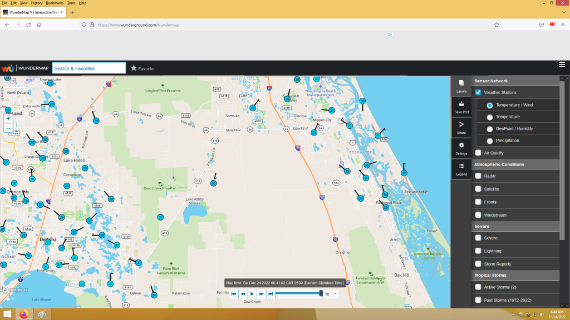This screenshot has width=570, height=320.
Task: Click the browser address bar URL
Action: tap(139, 25)
